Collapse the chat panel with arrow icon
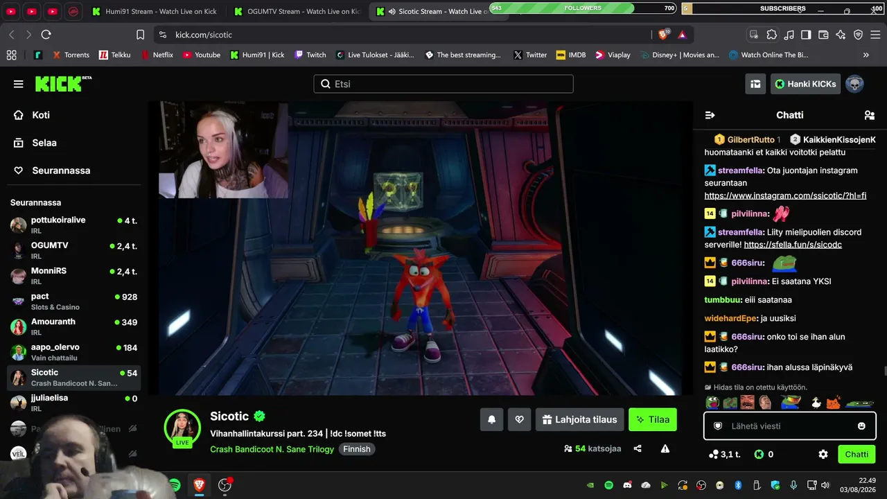This screenshot has width=887, height=499. click(710, 115)
